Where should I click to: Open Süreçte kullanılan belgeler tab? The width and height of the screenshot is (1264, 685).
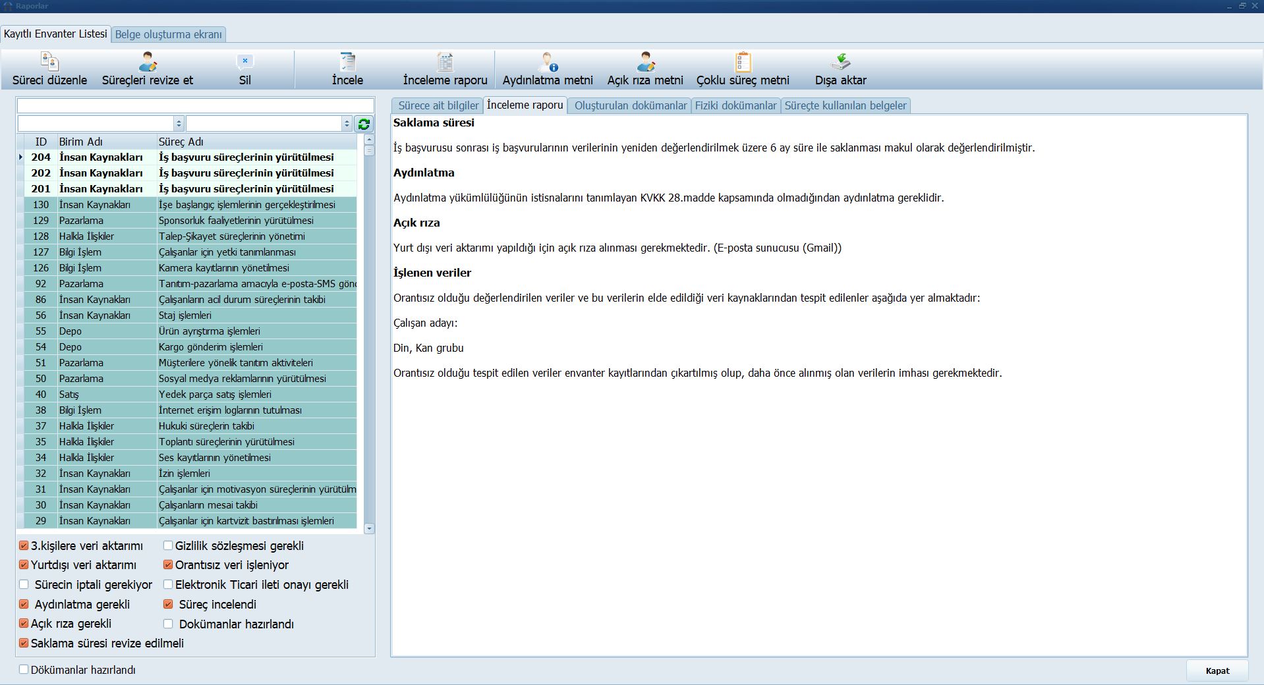tap(846, 105)
